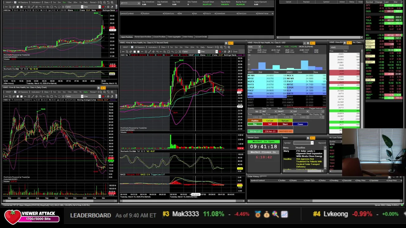This screenshot has height=228, width=406.
Task: Click eraser icon in 15 Second chart toolbar
Action: [229, 52]
